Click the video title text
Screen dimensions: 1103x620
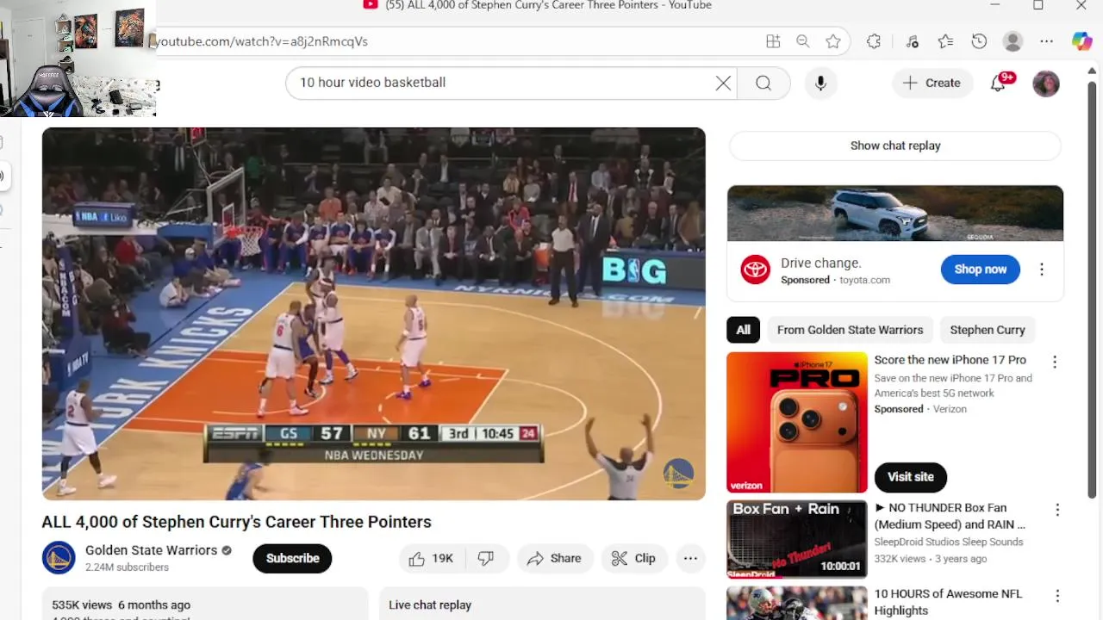[236, 522]
